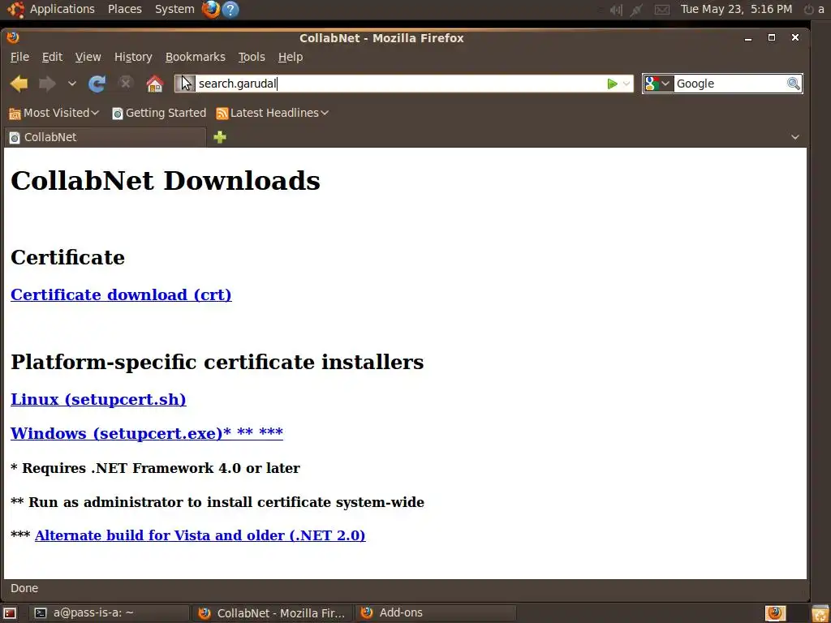831x623 pixels.
Task: Reload the page with the refresh icon
Action: [97, 84]
